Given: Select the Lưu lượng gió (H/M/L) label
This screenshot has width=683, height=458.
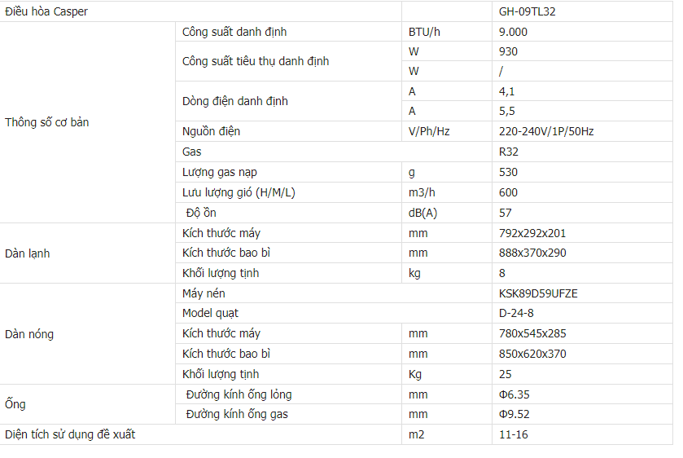Looking at the screenshot, I should coord(239,192).
